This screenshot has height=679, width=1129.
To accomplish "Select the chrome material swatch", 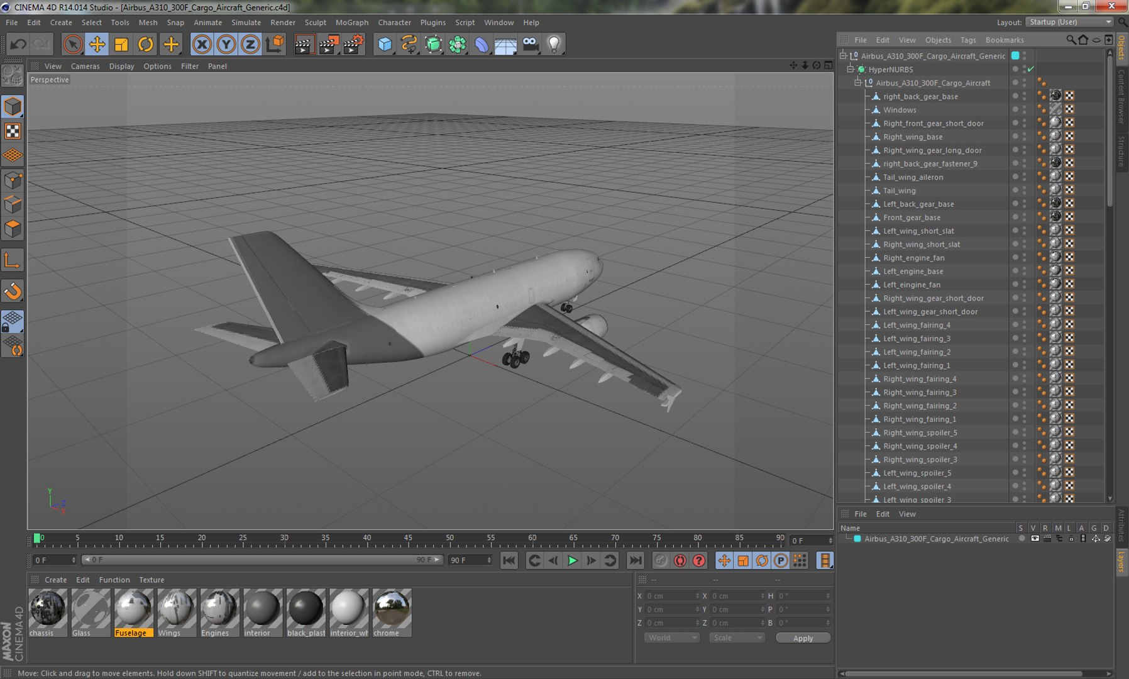I will 392,613.
